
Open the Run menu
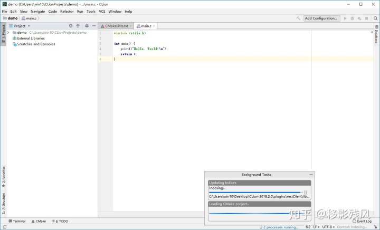(80, 12)
